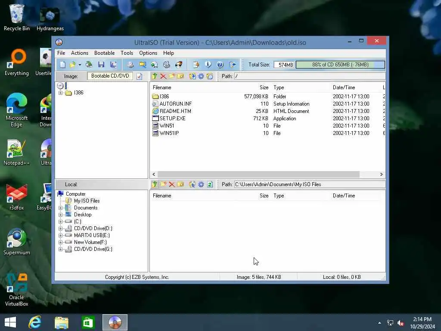Expand the CD/DVD Drive(D:) tree node
The width and height of the screenshot is (441, 331).
coord(60,228)
